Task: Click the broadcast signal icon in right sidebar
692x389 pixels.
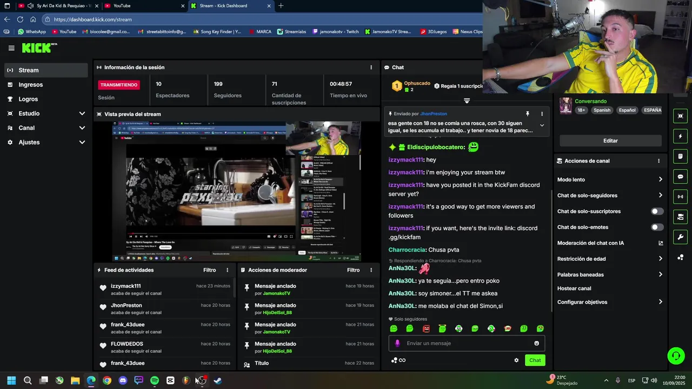Action: [680, 197]
